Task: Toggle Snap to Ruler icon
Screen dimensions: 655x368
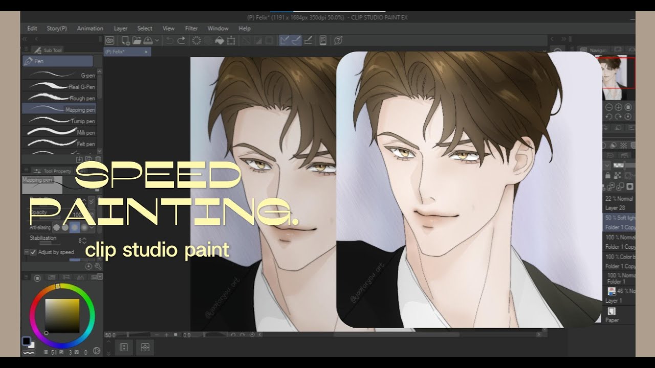Action: (285, 40)
